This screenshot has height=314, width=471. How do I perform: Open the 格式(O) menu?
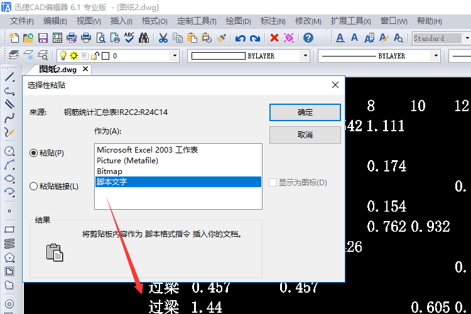[x=154, y=21]
